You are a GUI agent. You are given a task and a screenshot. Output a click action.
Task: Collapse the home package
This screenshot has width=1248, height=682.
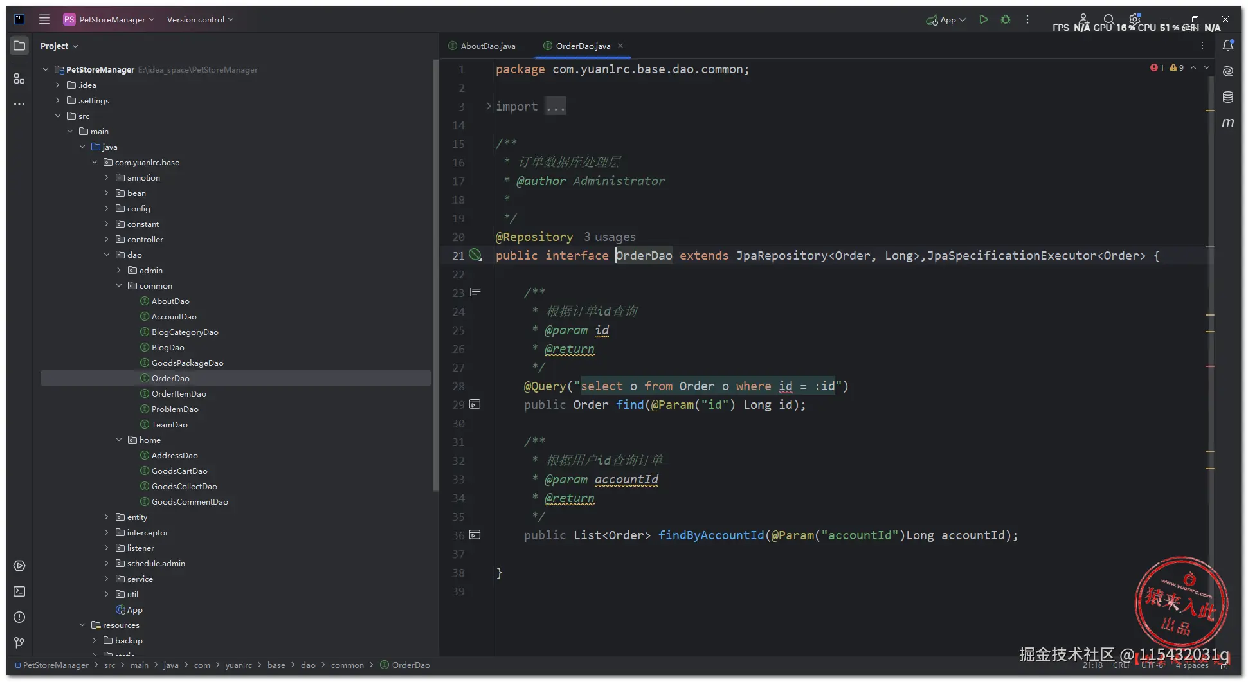[x=119, y=440]
